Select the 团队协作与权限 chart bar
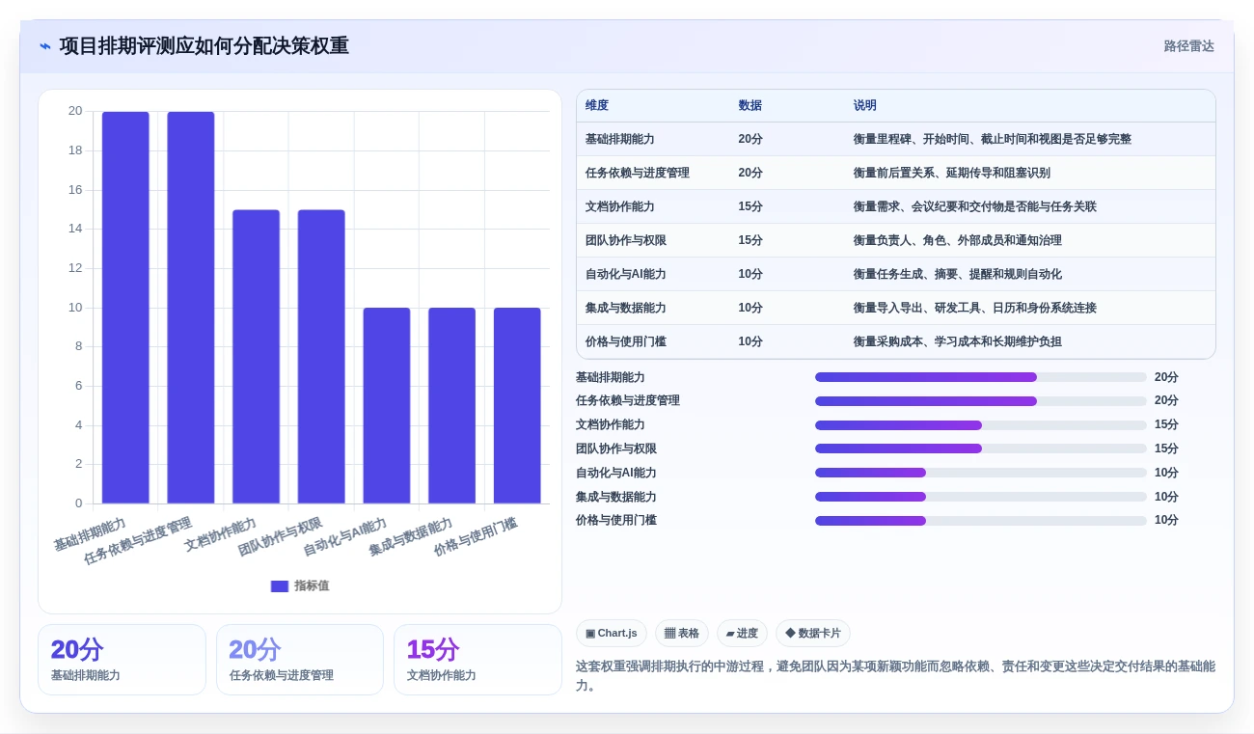1254x734 pixels. coord(321,357)
